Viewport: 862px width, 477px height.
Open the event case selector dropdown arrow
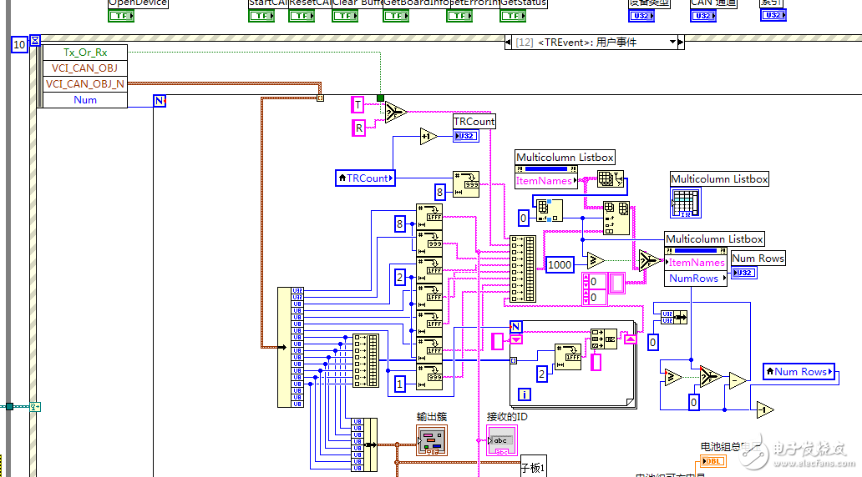(672, 43)
